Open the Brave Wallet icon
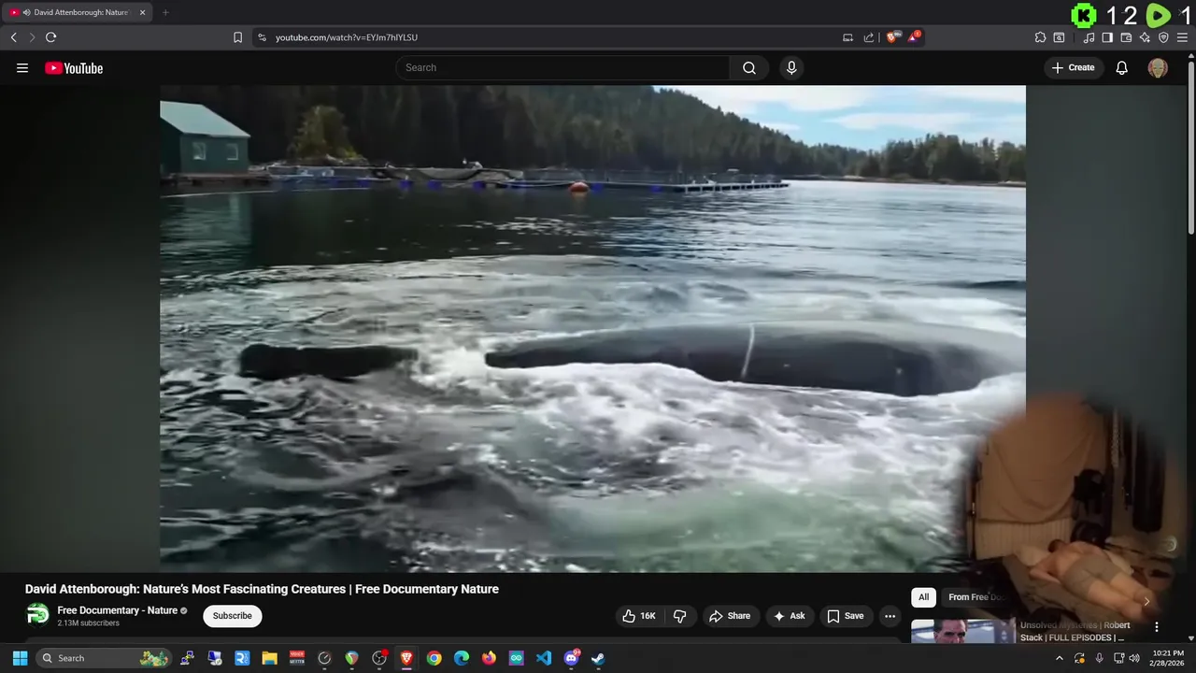The height and width of the screenshot is (673, 1196). pyautogui.click(x=1126, y=37)
